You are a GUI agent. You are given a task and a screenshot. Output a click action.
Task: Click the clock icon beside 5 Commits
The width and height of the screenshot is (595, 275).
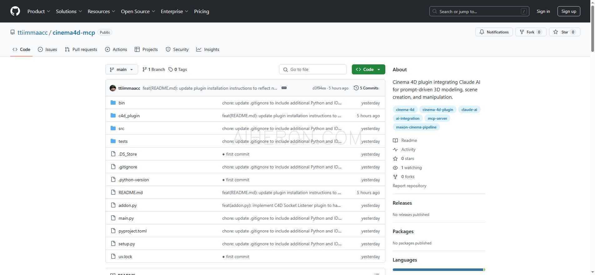pos(356,88)
